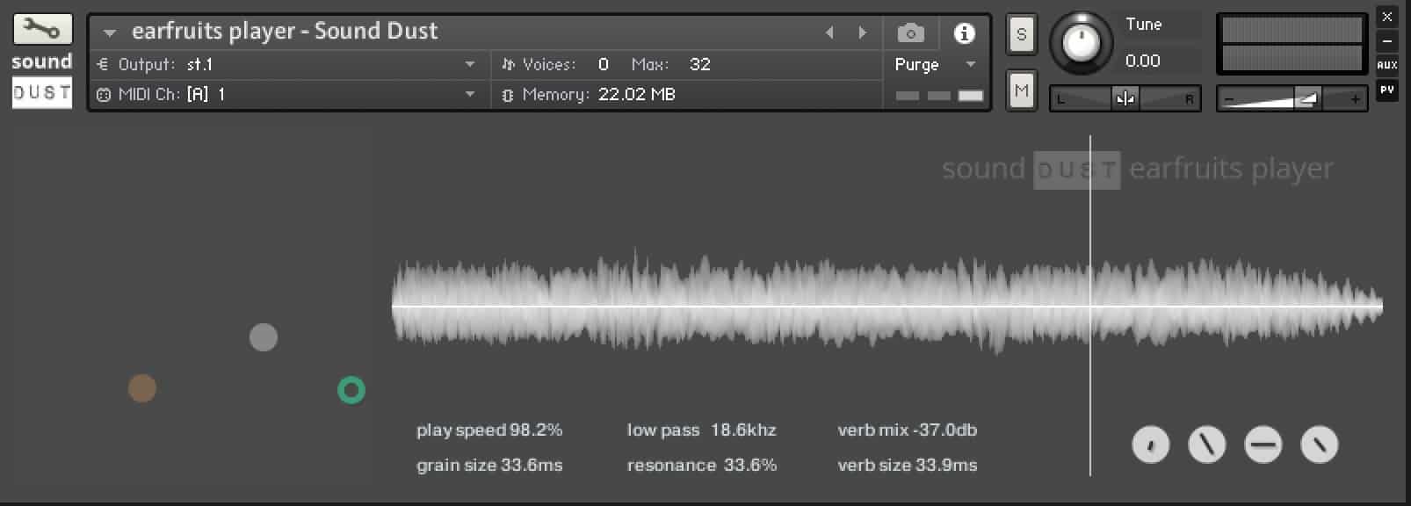Click the play speed 98.2% value

click(536, 430)
